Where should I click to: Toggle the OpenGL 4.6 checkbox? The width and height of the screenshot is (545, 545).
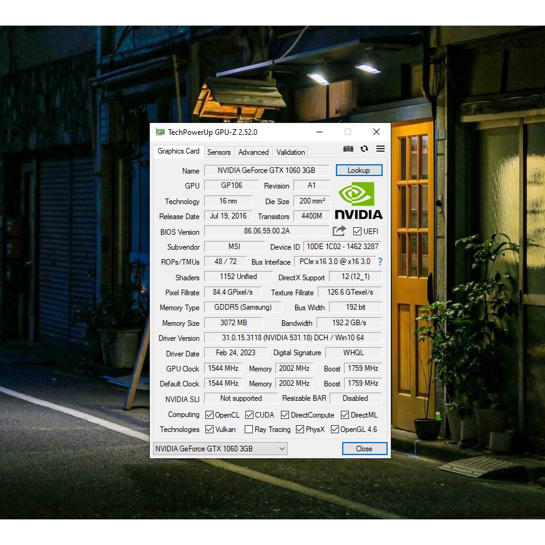pos(335,430)
